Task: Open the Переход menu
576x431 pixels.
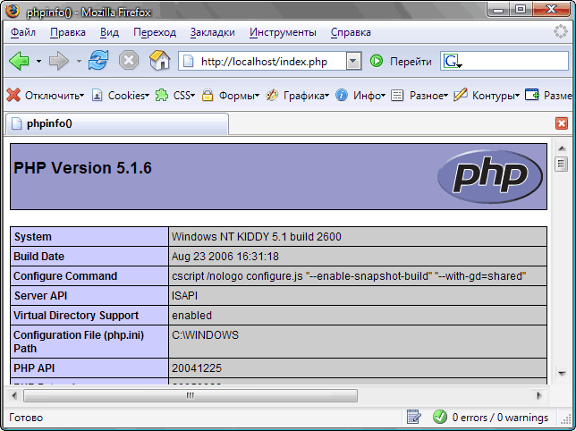Action: pyautogui.click(x=155, y=32)
